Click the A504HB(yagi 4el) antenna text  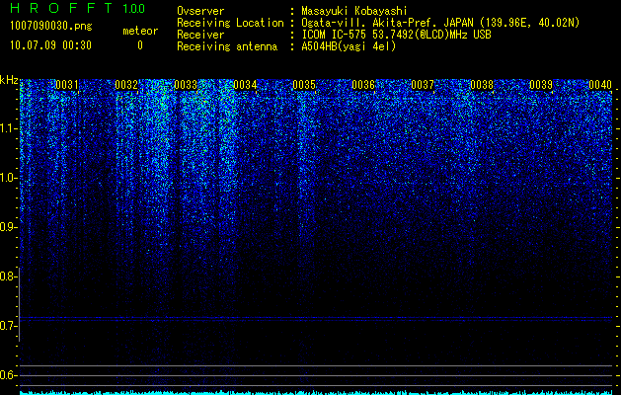tap(349, 46)
